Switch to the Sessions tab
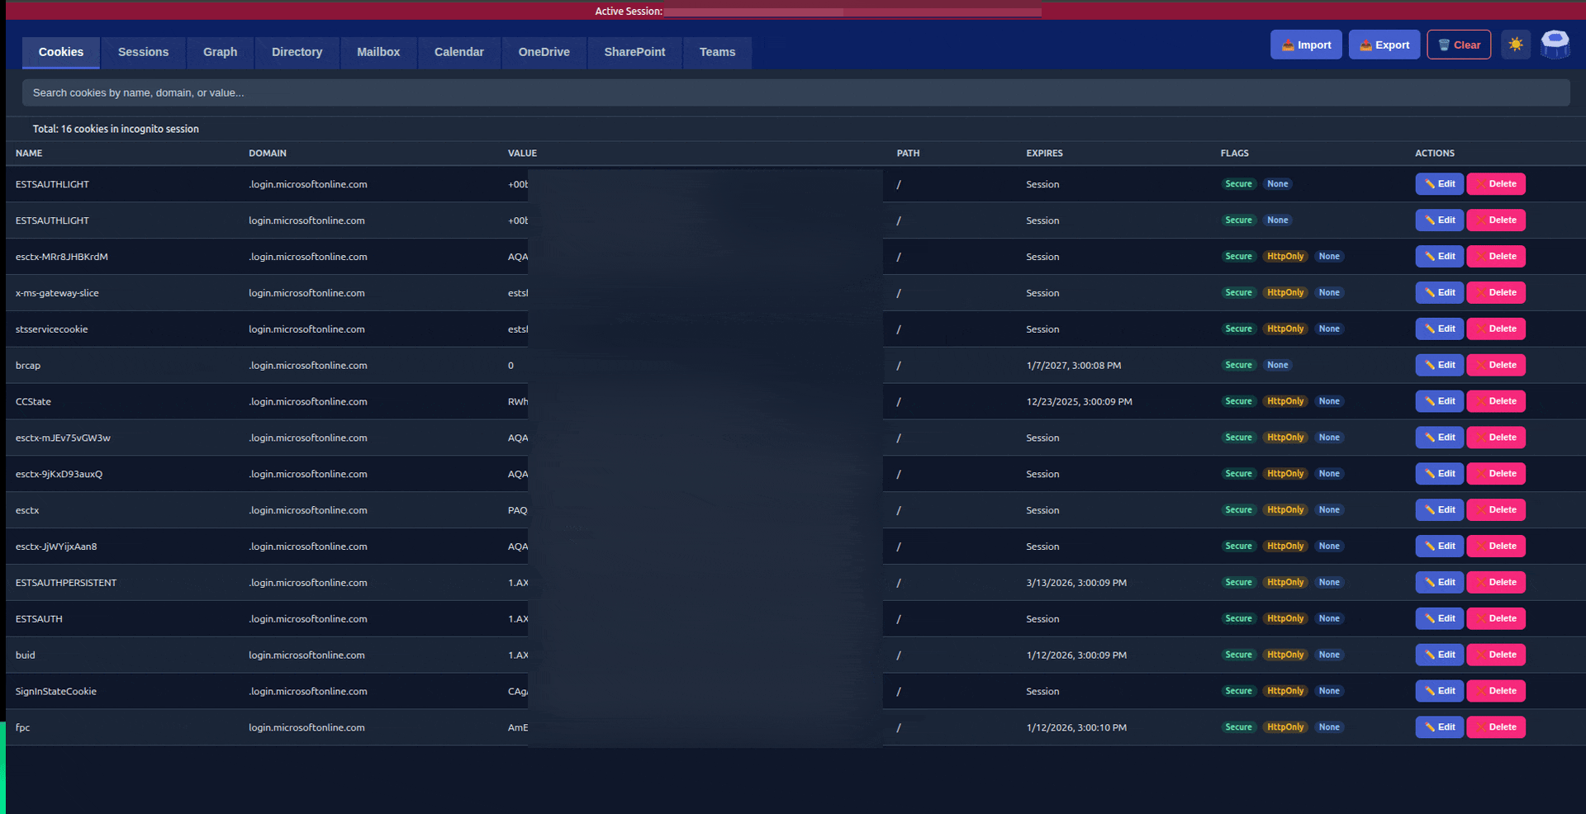This screenshot has height=814, width=1586. (143, 52)
